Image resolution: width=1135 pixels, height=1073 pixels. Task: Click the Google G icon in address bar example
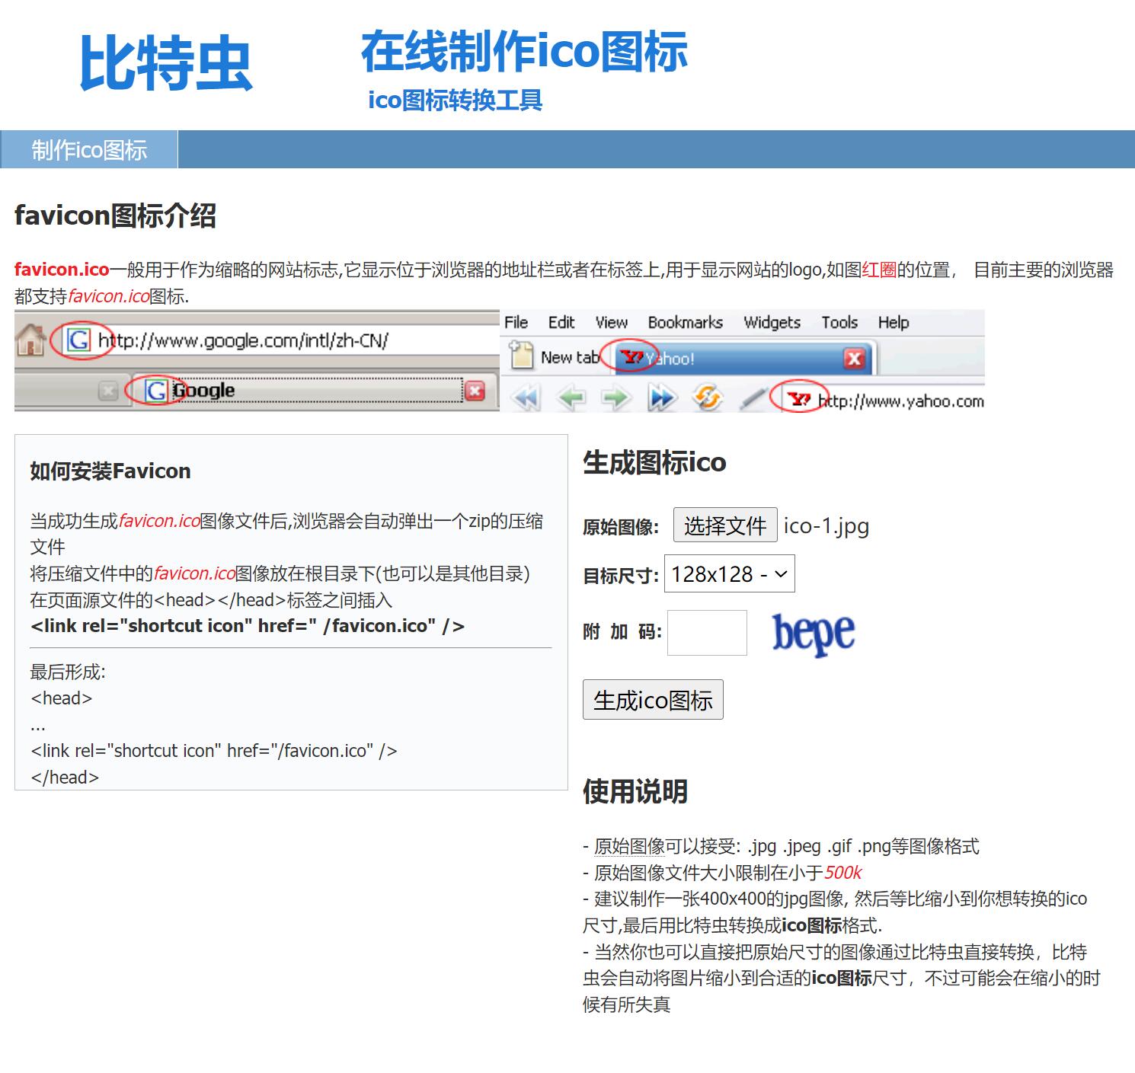tap(79, 340)
